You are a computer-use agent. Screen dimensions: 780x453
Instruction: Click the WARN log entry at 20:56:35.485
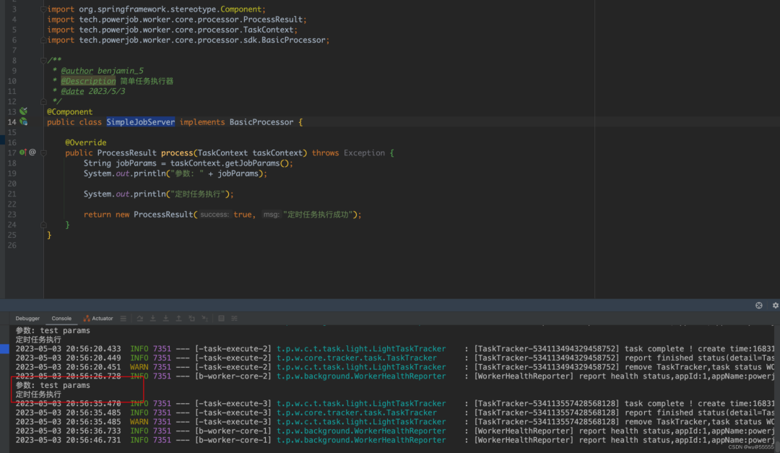pyautogui.click(x=395, y=422)
